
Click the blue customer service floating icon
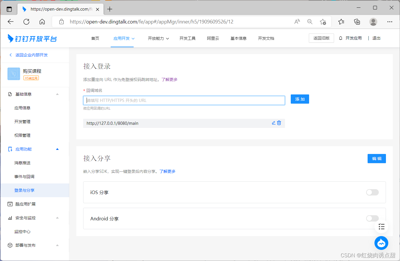point(381,243)
